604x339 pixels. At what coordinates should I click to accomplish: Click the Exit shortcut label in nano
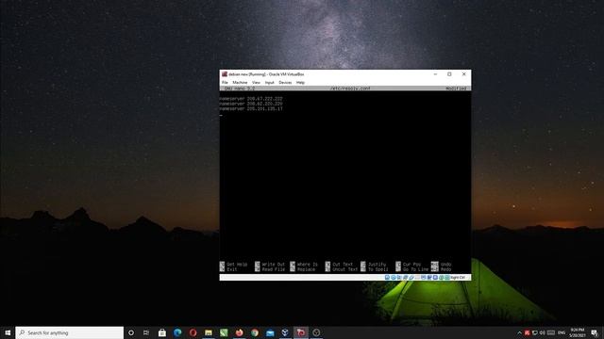pos(232,269)
